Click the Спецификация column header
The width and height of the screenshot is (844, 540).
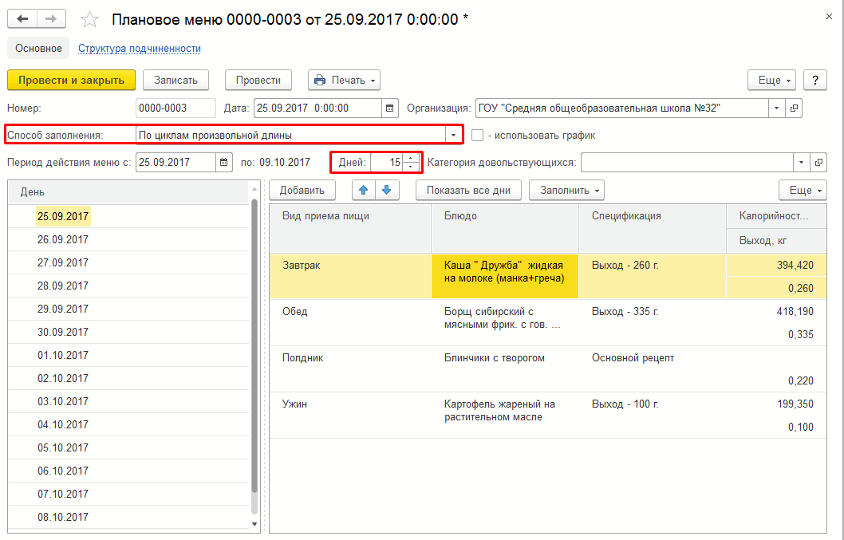tap(653, 228)
